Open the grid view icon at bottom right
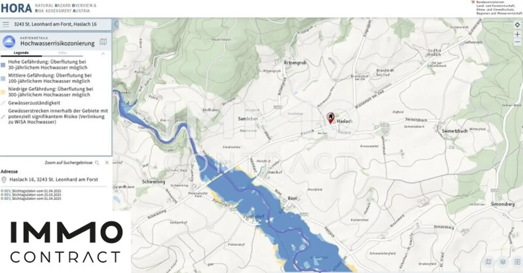 517,262
